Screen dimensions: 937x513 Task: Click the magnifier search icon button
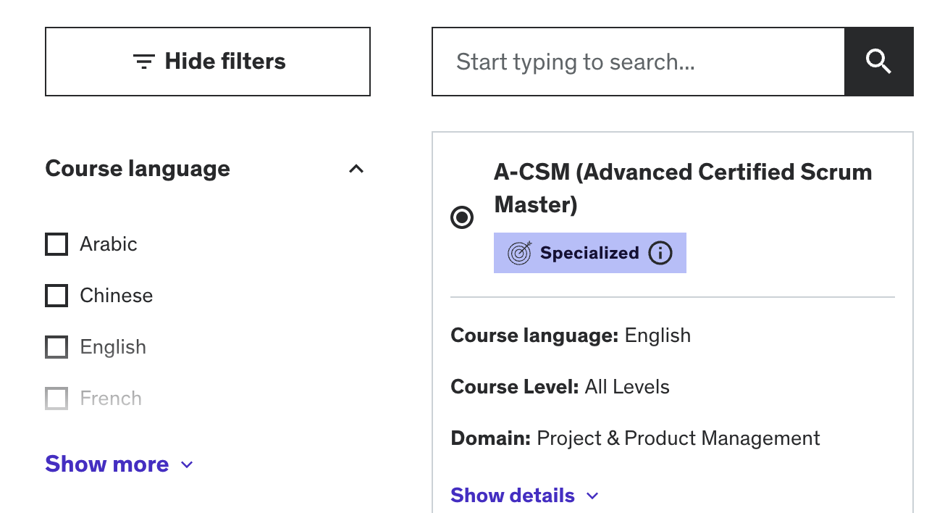pyautogui.click(x=878, y=62)
